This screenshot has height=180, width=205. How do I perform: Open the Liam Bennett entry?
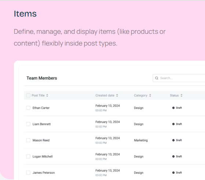coord(41,124)
